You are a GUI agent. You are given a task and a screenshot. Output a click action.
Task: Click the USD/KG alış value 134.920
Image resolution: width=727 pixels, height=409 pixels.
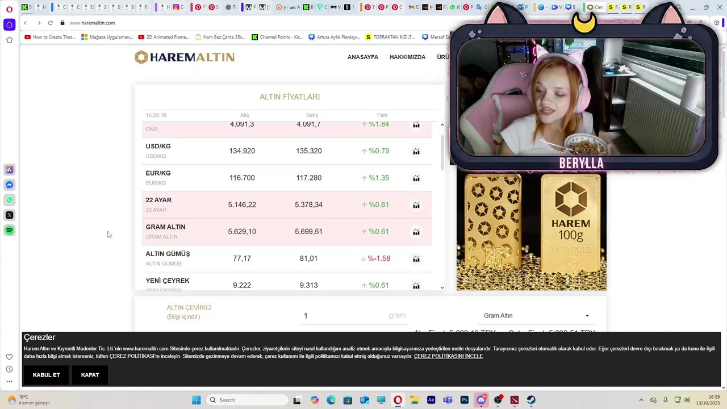(242, 151)
